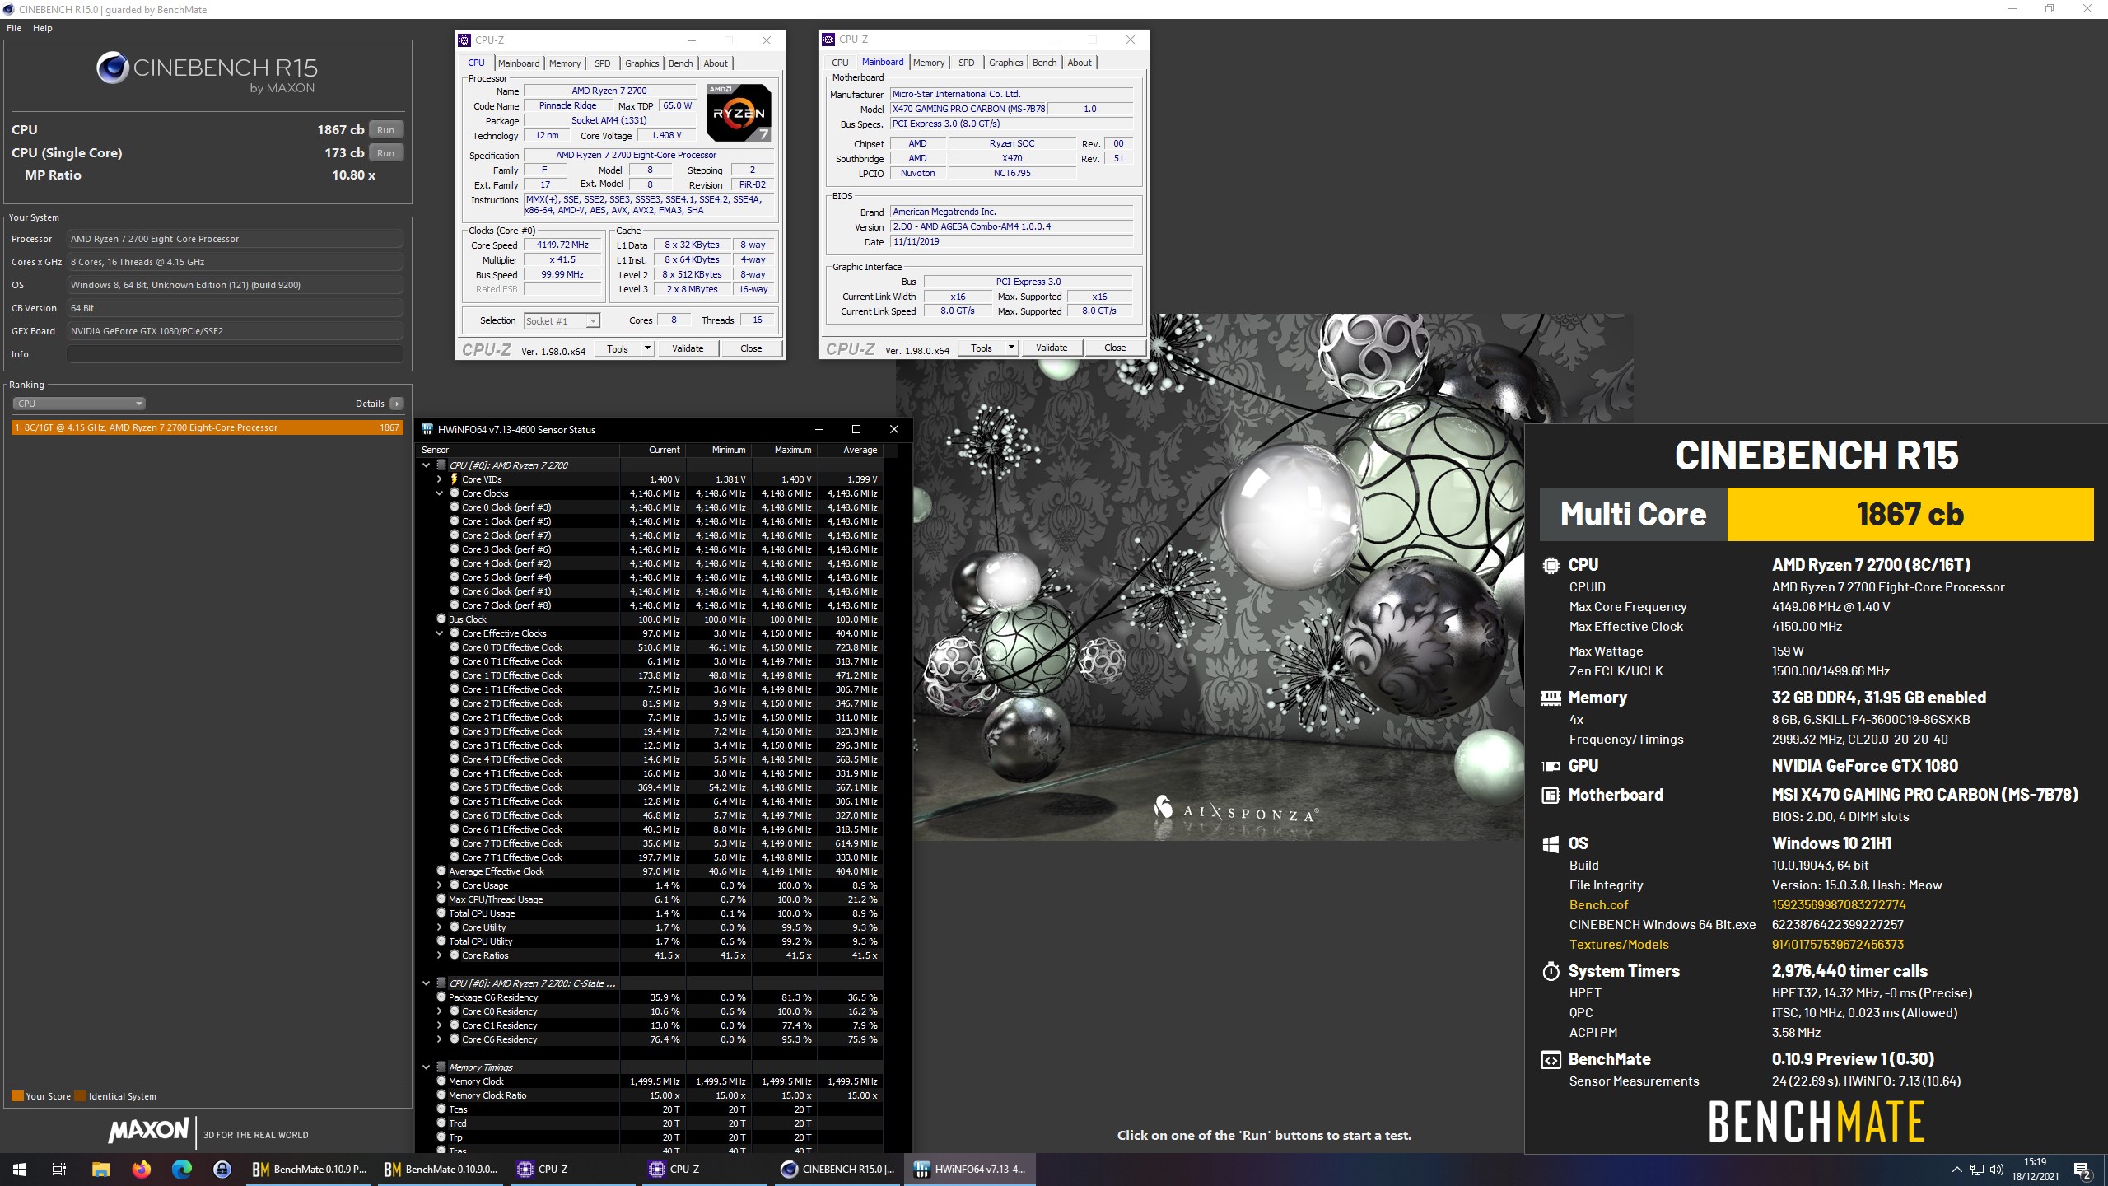Collapse the Core Effective Clocks node
2108x1186 pixels.
point(440,633)
